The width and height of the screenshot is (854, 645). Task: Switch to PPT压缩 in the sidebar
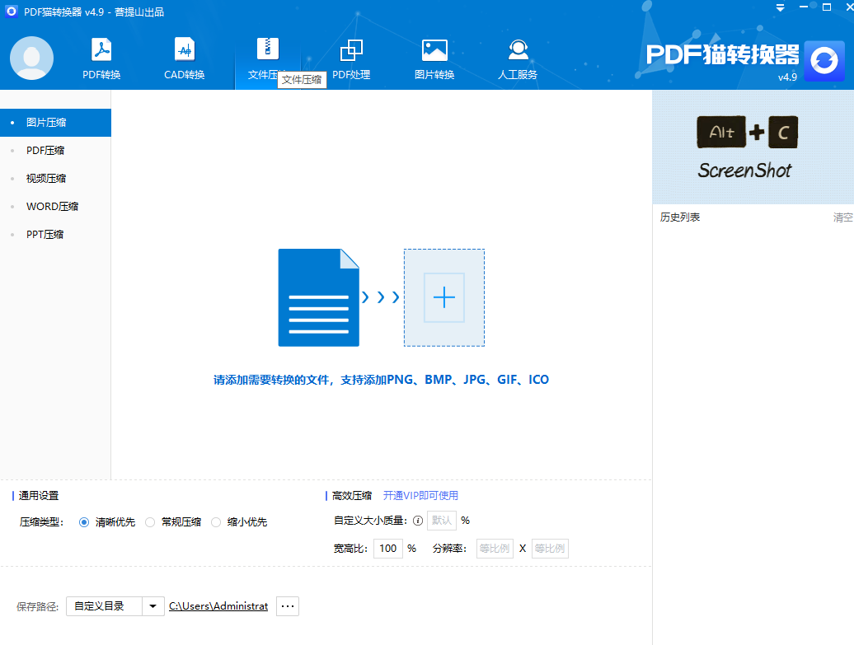click(x=55, y=235)
